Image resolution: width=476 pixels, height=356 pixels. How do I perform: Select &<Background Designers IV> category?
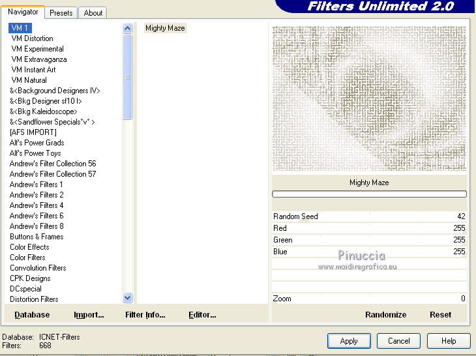click(55, 91)
